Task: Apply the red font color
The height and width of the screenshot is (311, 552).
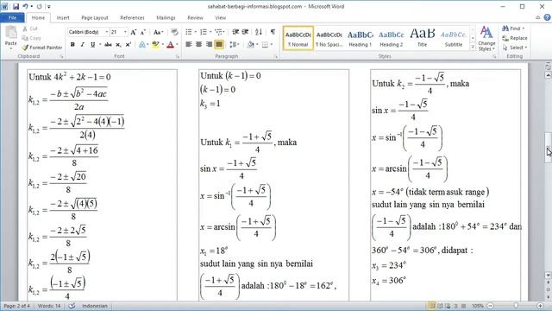Action: 171,45
